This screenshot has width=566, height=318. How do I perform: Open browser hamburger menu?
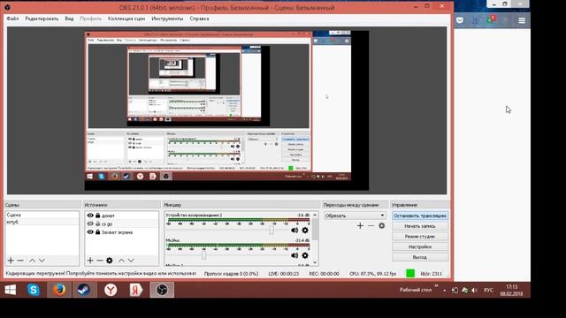point(522,20)
